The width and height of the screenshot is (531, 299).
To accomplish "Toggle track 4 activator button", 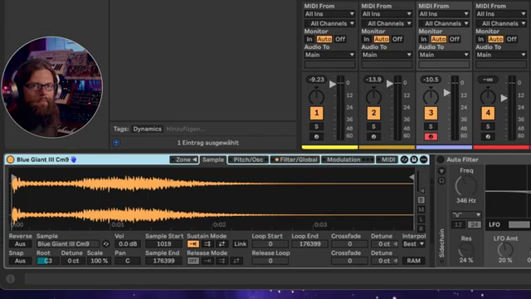I will [488, 113].
